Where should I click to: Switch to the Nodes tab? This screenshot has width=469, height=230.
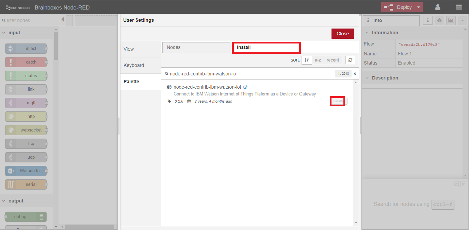(x=196, y=47)
